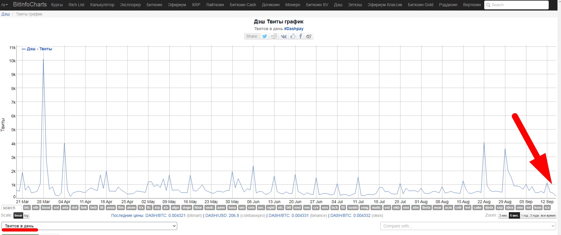Go to Биткоин SV in the navigation bar

click(x=317, y=5)
